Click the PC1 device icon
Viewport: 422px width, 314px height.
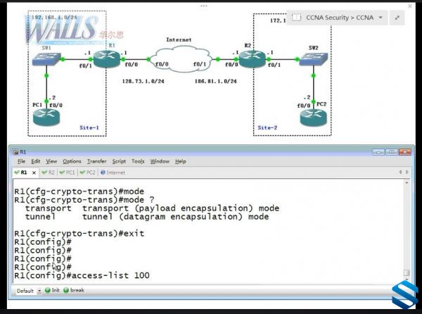[x=46, y=117]
